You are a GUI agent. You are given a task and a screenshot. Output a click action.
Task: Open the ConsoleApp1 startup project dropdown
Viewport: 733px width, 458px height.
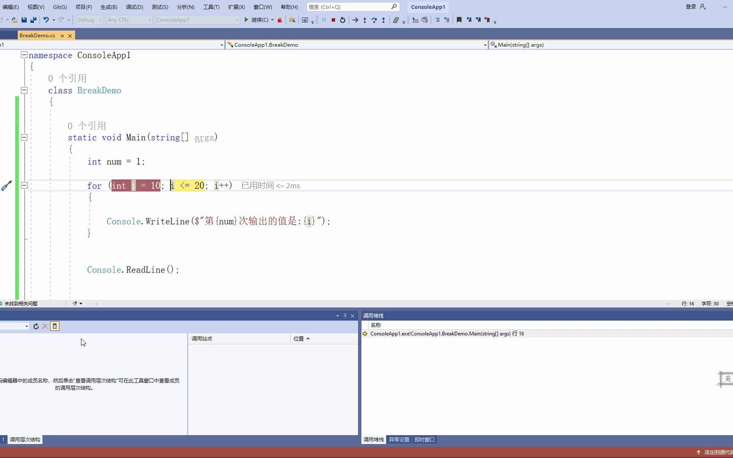point(197,20)
